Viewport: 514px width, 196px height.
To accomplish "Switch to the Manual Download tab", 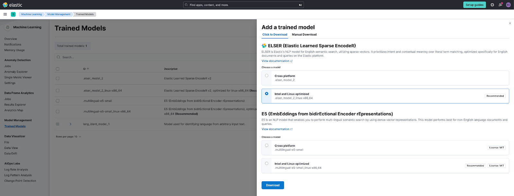I will click(304, 35).
